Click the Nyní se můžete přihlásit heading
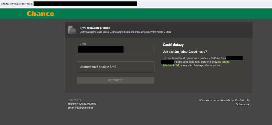Viewport: 272px width, 125px height. (x=95, y=28)
